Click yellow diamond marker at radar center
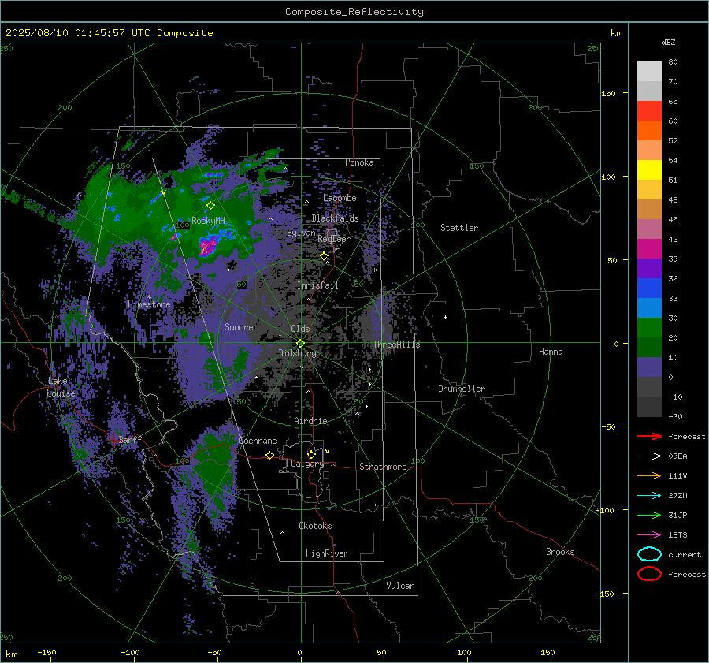Screen dimensions: 709x663 click(301, 344)
